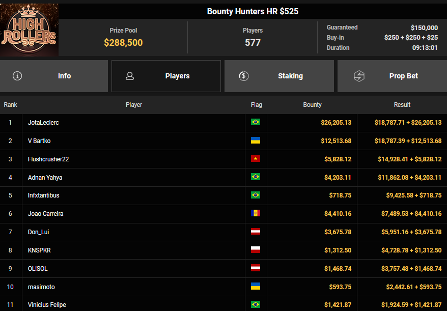This screenshot has width=447, height=311.
Task: Click the High Rollers tournament logo
Action: click(30, 30)
